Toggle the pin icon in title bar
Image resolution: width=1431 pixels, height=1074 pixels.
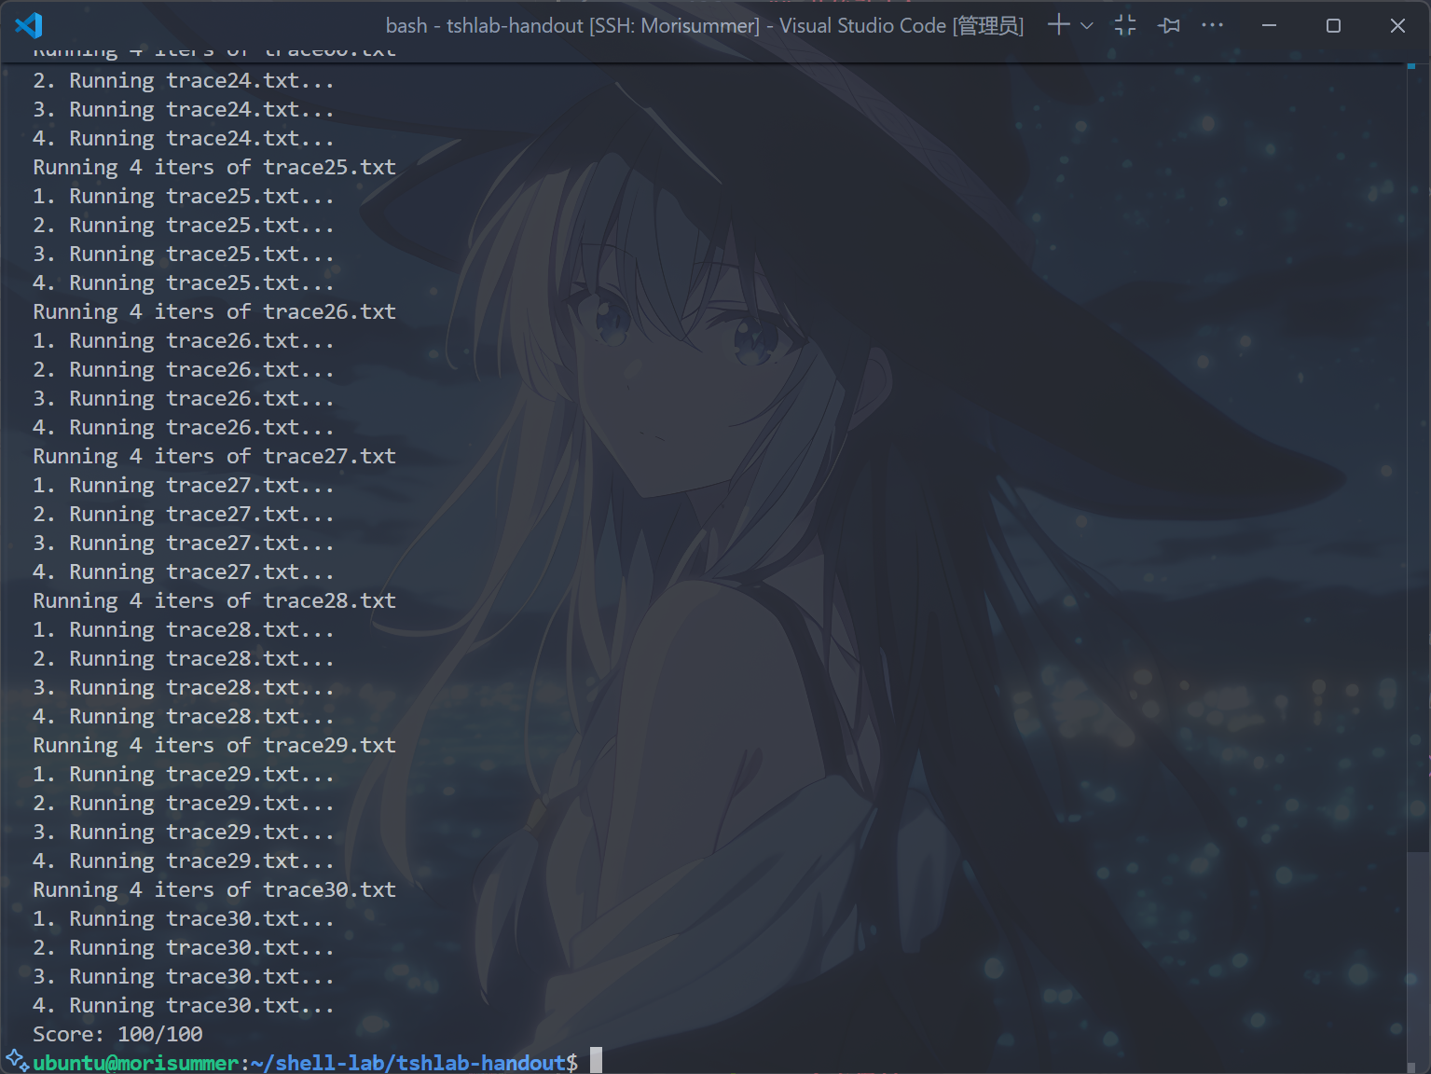point(1169,25)
